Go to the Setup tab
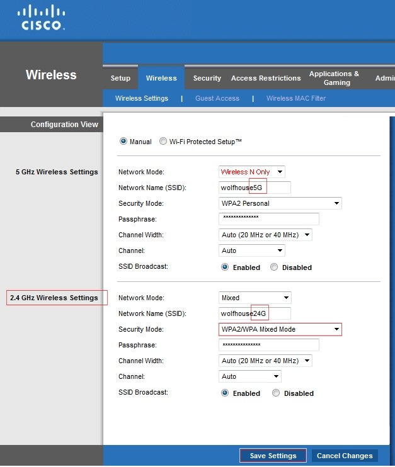The width and height of the screenshot is (395, 467). [x=120, y=78]
